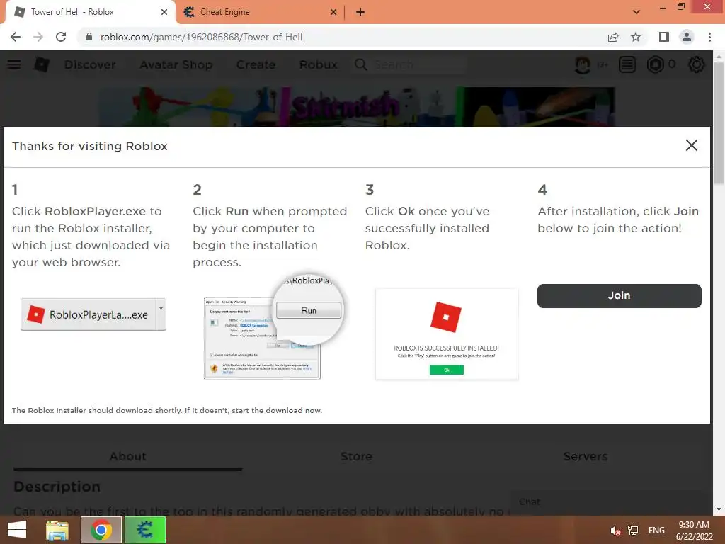Open File Explorer from taskbar

tap(57, 530)
